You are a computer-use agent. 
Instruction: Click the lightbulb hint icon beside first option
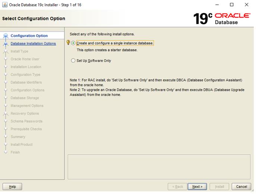pyautogui.click(x=68, y=43)
